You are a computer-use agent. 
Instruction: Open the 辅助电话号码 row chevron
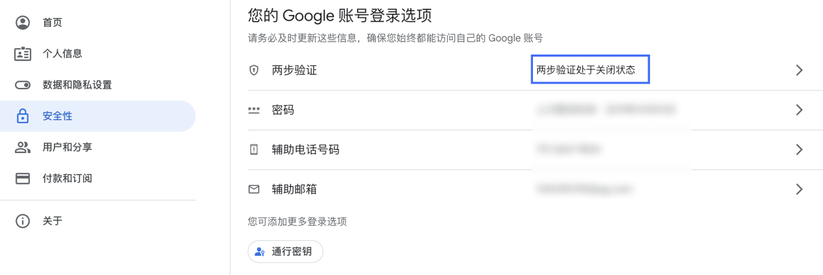pyautogui.click(x=799, y=150)
